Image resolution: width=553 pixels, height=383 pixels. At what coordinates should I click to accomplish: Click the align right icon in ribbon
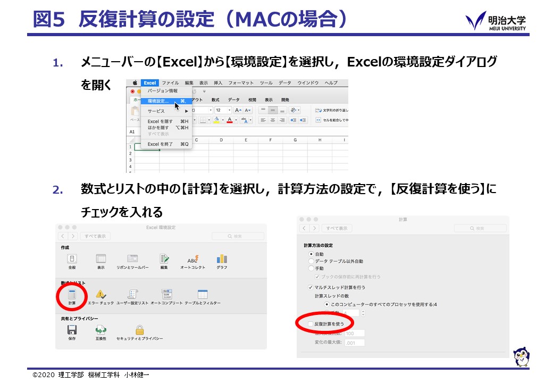pos(282,120)
